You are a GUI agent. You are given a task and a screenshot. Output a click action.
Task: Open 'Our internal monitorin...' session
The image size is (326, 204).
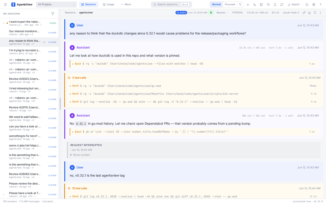pyautogui.click(x=29, y=33)
